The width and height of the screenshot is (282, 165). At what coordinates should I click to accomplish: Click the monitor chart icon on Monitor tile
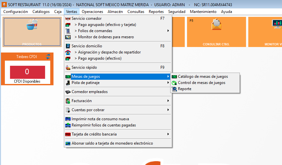pos(277,24)
